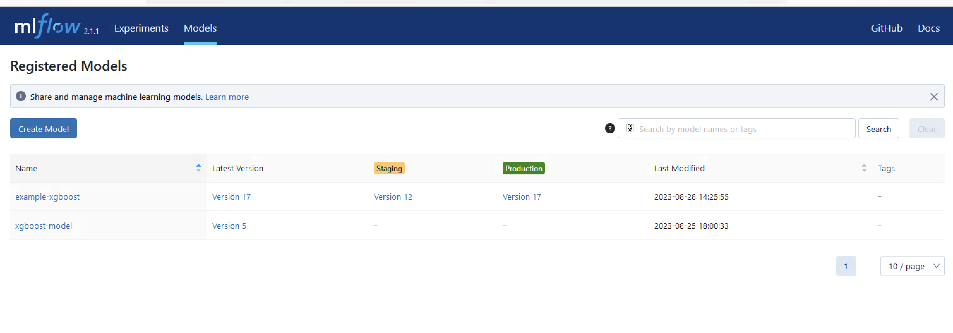953x333 pixels.
Task: Click the 2023-08-28 14:25:55 timestamp
Action: tap(691, 197)
